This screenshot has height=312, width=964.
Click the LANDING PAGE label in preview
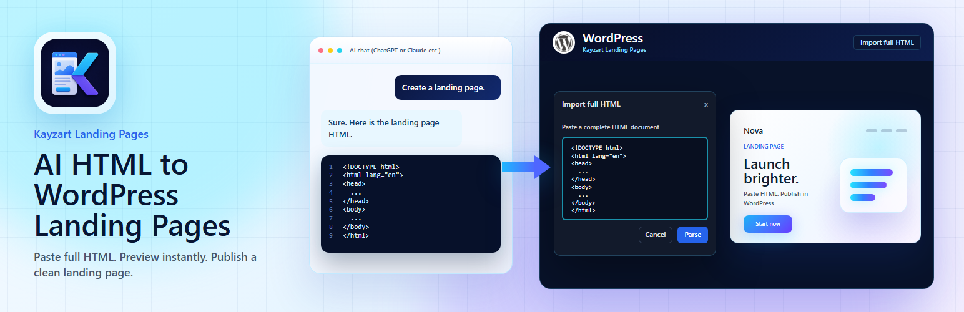(764, 147)
